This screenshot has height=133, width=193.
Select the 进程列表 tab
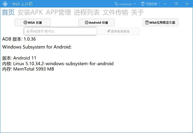click(x=87, y=12)
